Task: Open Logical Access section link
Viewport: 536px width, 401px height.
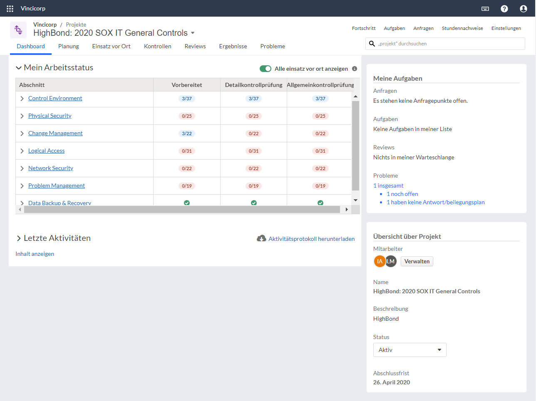Action: click(x=47, y=151)
